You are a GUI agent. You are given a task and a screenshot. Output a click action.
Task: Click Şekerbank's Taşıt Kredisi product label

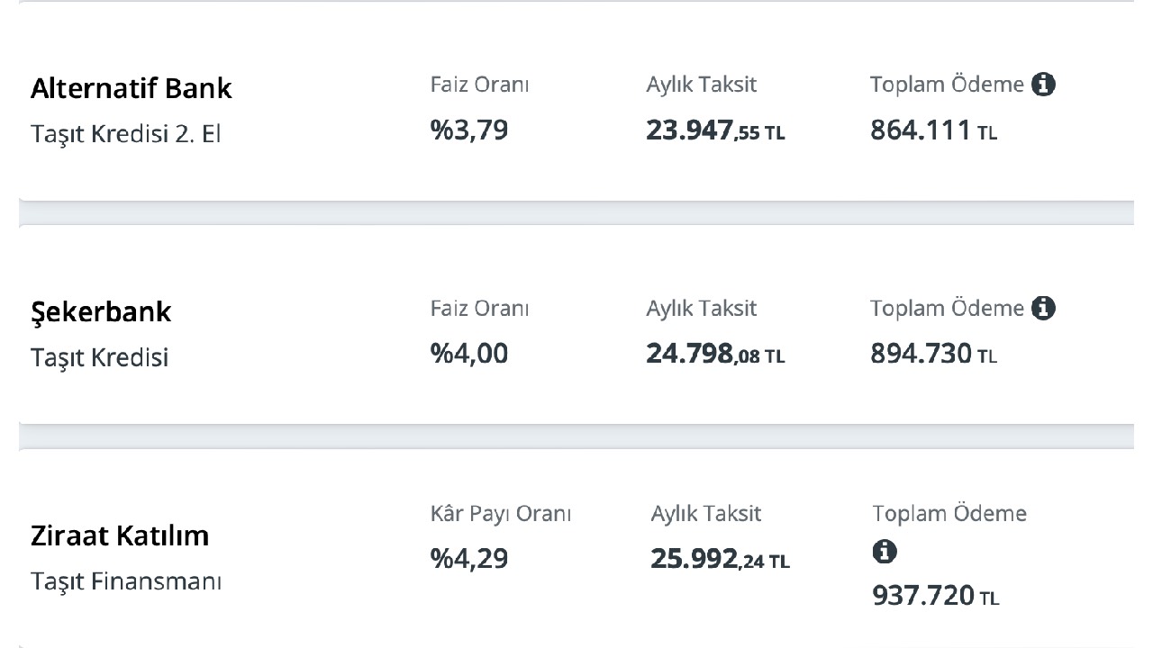pos(100,357)
